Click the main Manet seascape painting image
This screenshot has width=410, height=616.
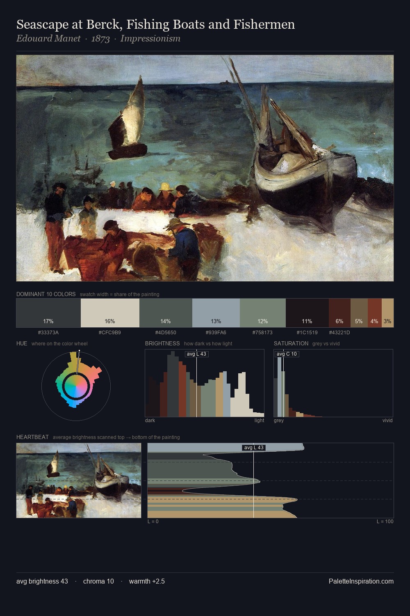click(x=205, y=168)
